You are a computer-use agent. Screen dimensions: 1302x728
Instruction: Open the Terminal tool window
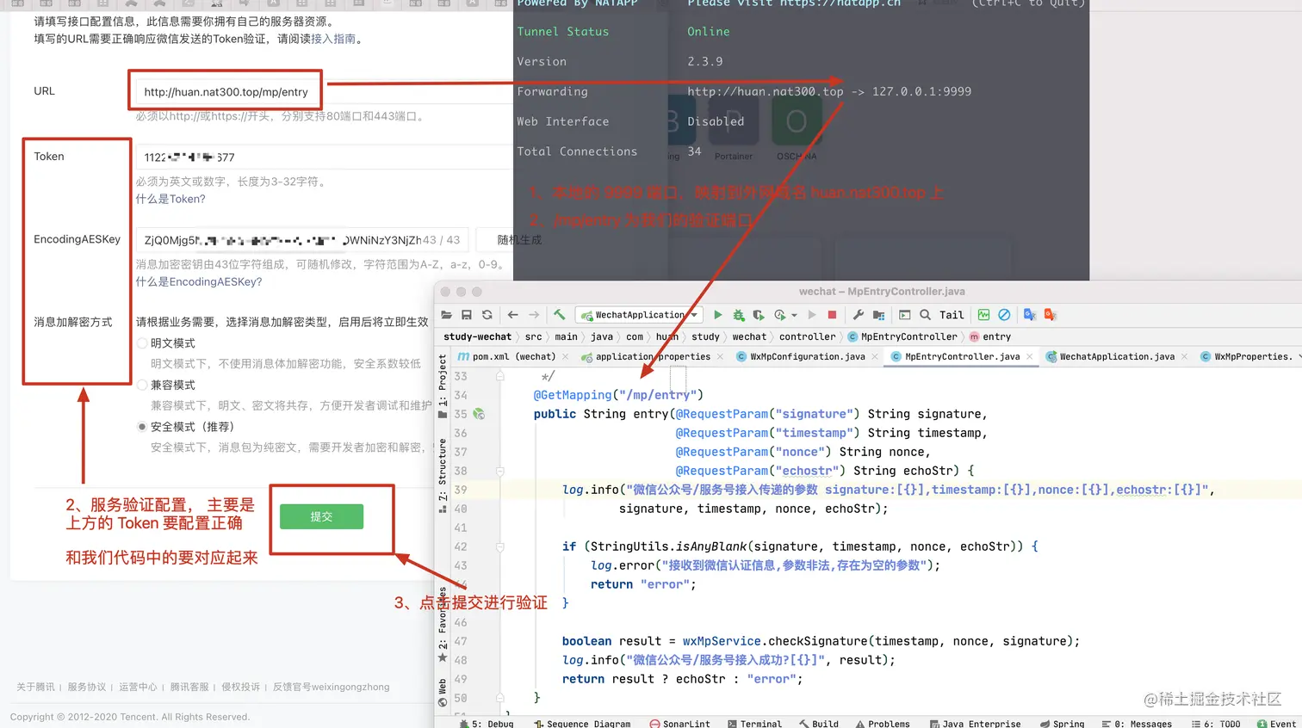pos(755,724)
